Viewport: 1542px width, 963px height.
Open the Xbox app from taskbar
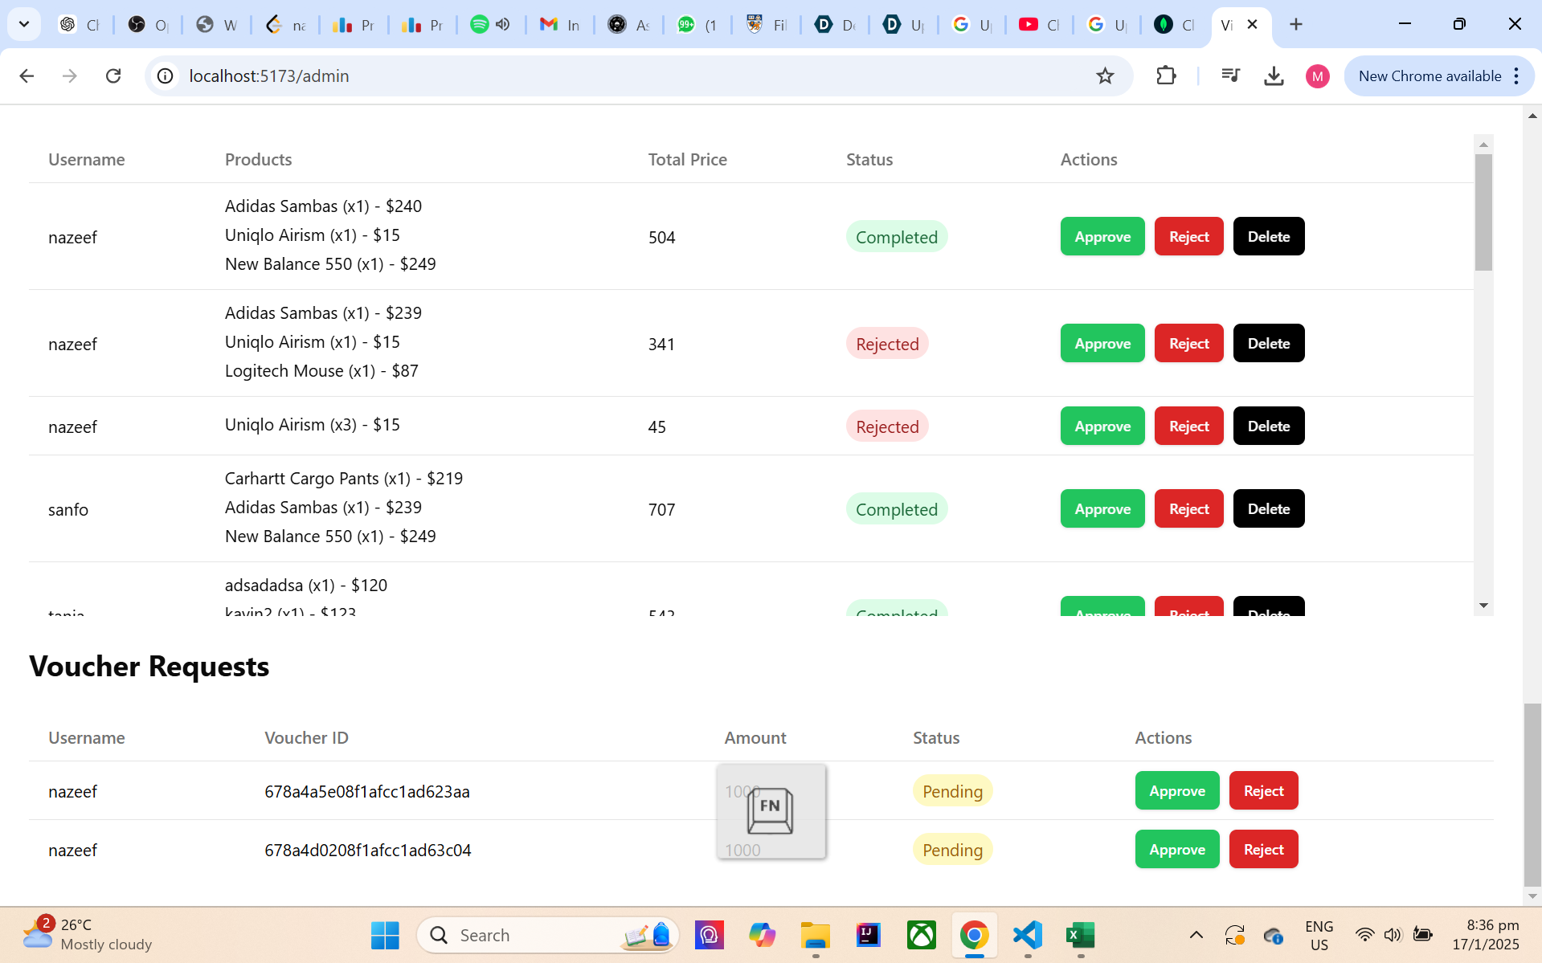click(x=921, y=935)
